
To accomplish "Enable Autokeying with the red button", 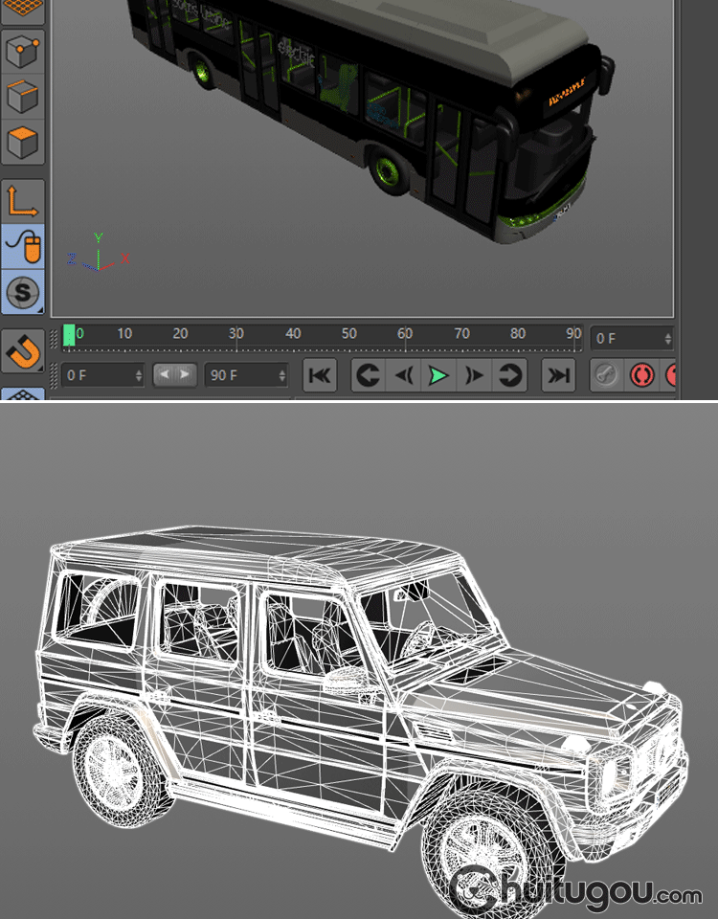I will click(640, 376).
